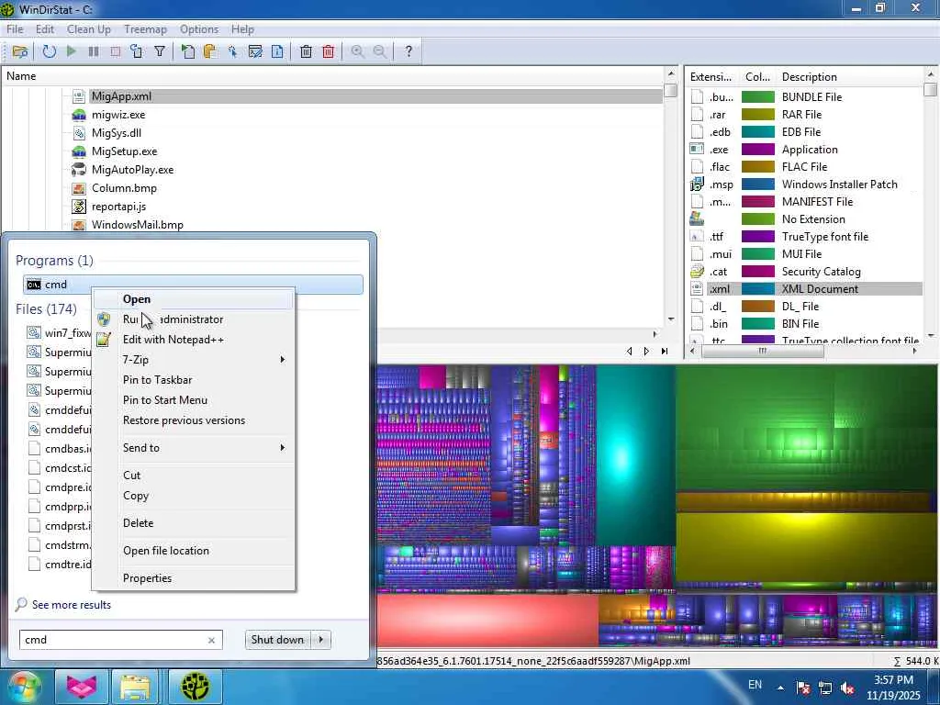Click the Open item toolbar icon
940x705 pixels.
(x=187, y=51)
